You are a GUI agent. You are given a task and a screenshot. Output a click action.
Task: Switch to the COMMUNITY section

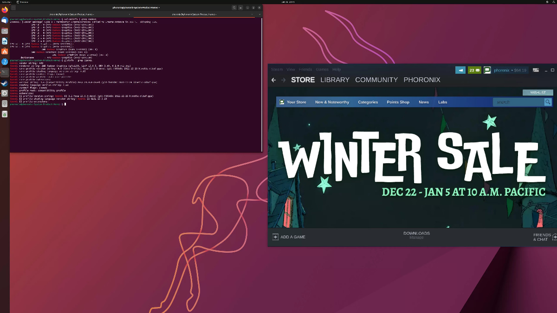pyautogui.click(x=376, y=80)
